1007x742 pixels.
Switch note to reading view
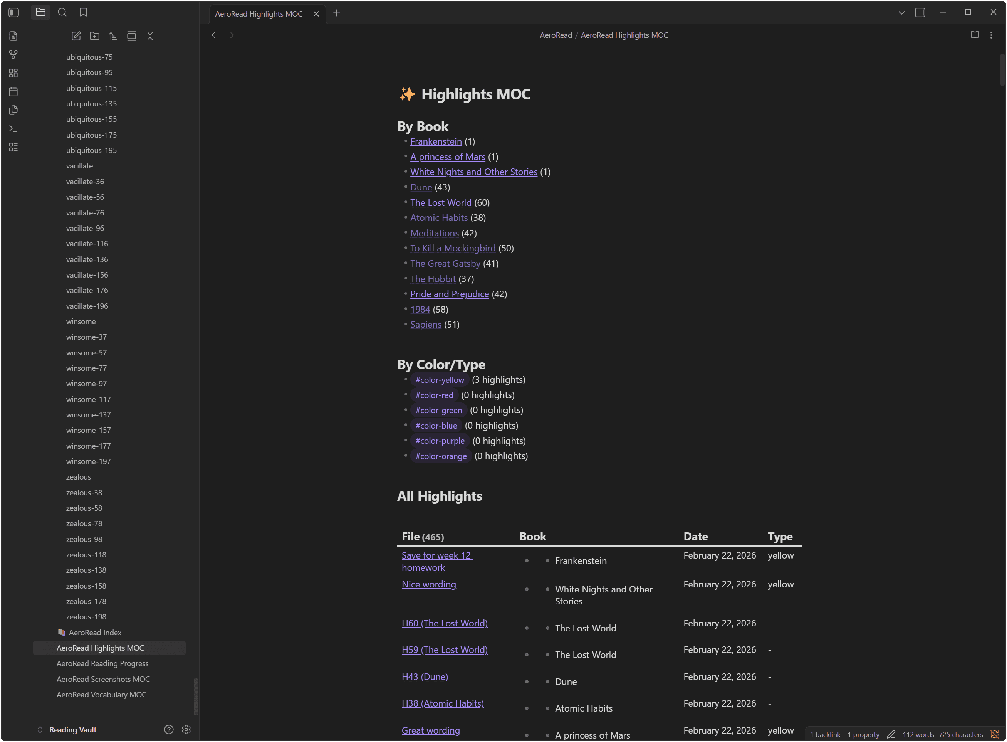point(975,35)
